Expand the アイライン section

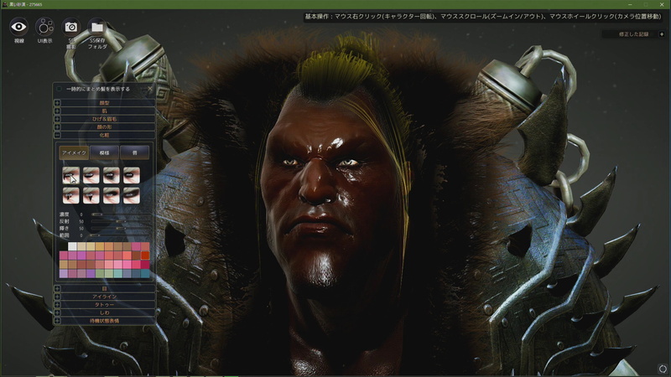(x=104, y=297)
